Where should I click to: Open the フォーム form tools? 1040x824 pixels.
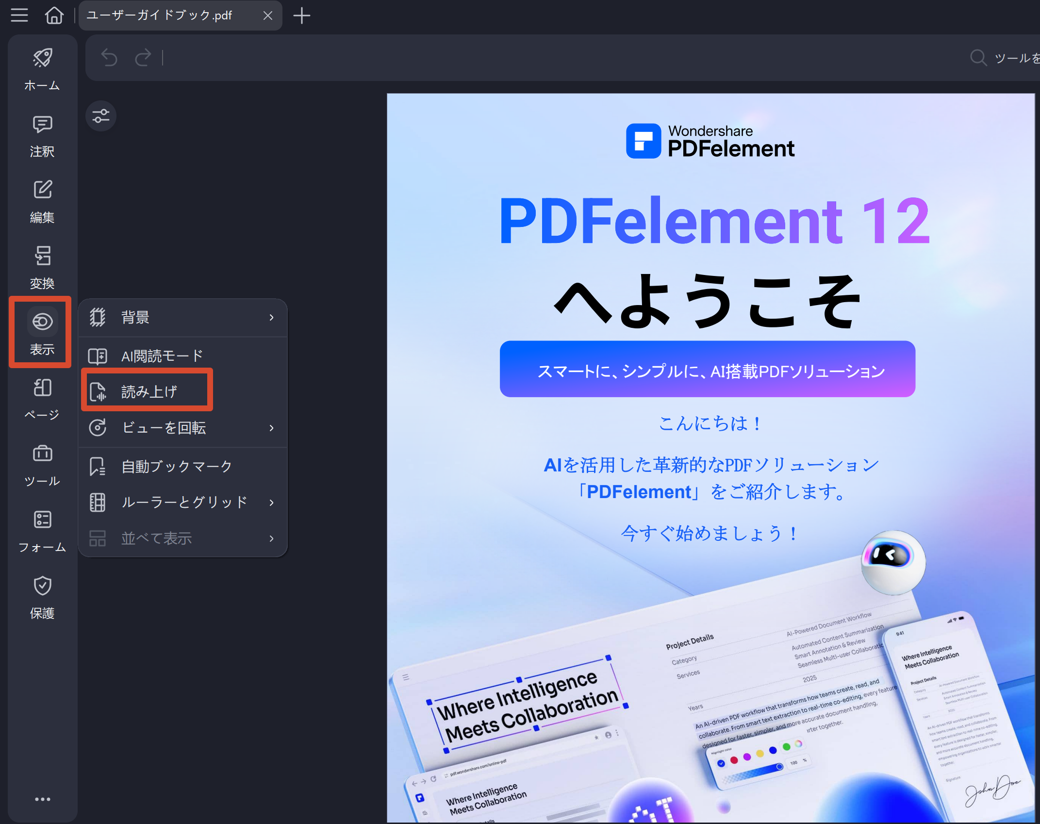coord(42,531)
